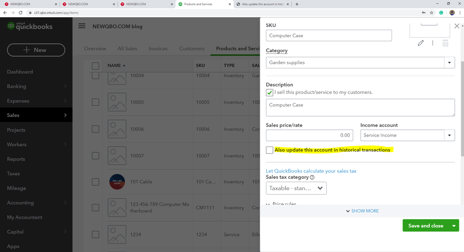
Task: Open Save and close dropdown arrow
Action: pos(454,225)
